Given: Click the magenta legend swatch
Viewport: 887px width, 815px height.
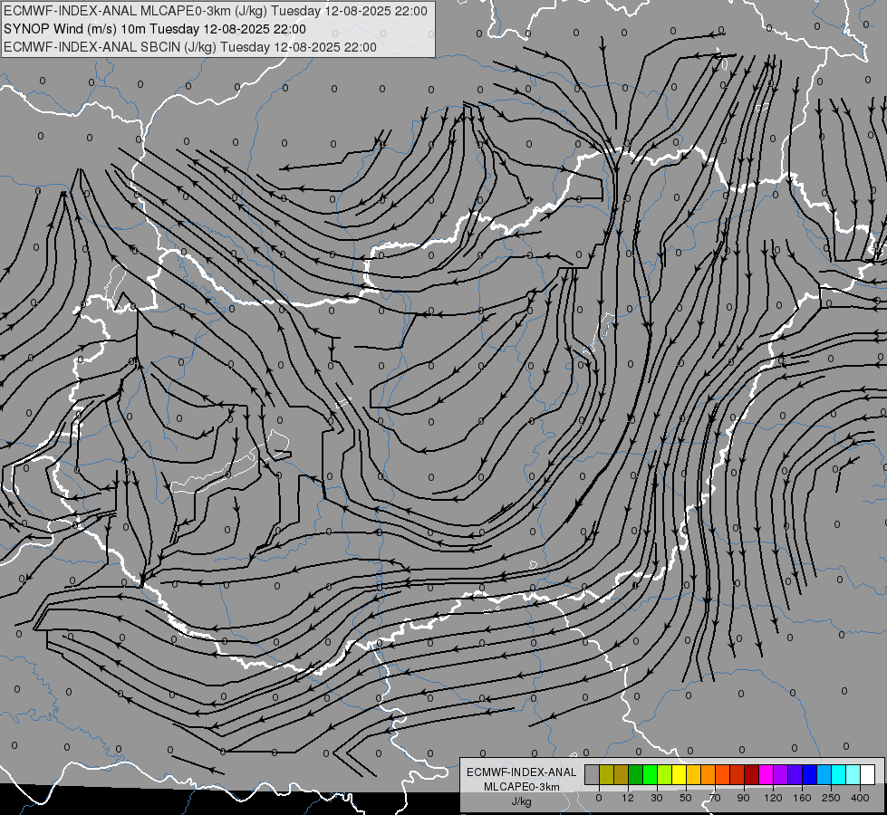Looking at the screenshot, I should [766, 774].
